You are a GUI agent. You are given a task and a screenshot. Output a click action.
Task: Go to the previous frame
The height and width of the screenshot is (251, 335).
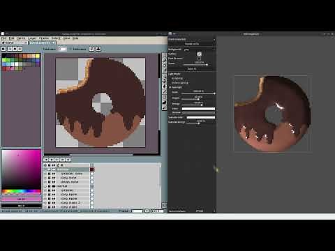point(52,160)
